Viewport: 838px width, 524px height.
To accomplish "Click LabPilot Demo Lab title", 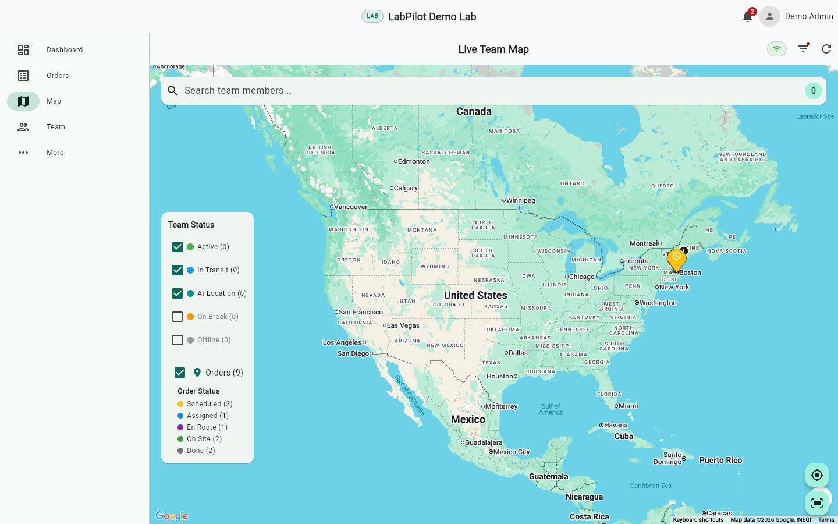I will coord(432,17).
